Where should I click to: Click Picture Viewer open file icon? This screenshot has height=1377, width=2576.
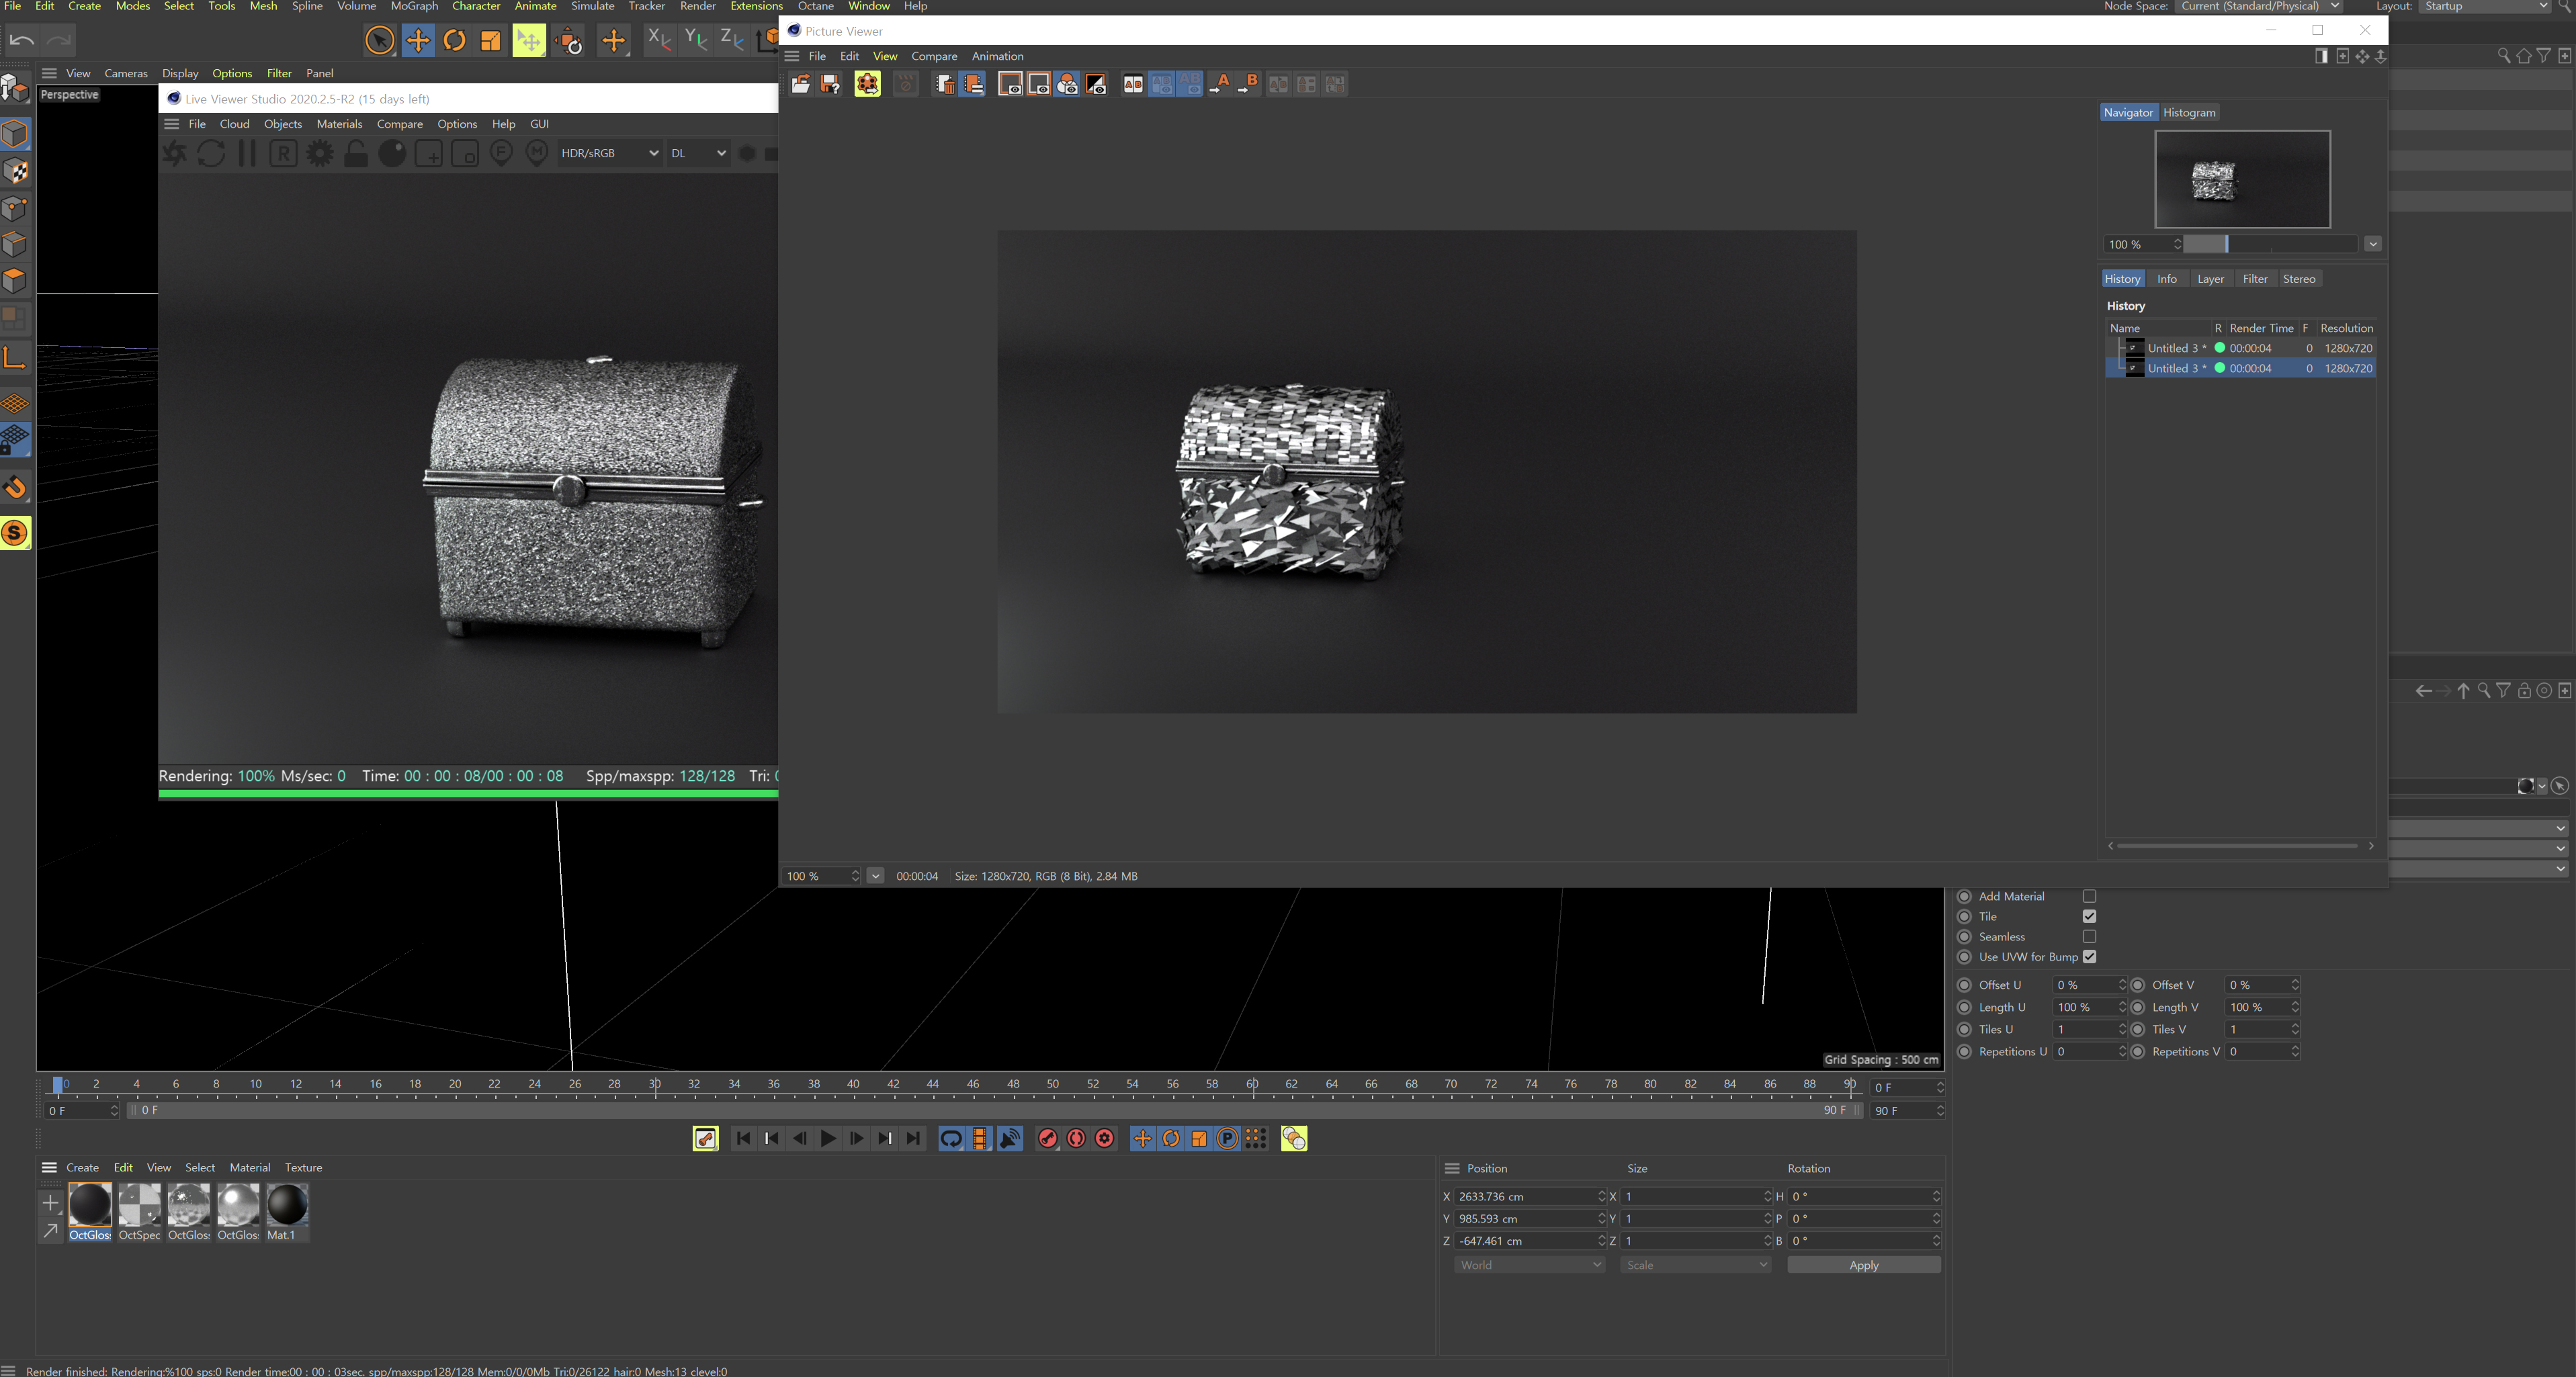click(800, 84)
